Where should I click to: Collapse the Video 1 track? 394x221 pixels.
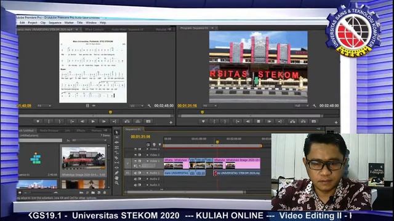click(x=148, y=161)
